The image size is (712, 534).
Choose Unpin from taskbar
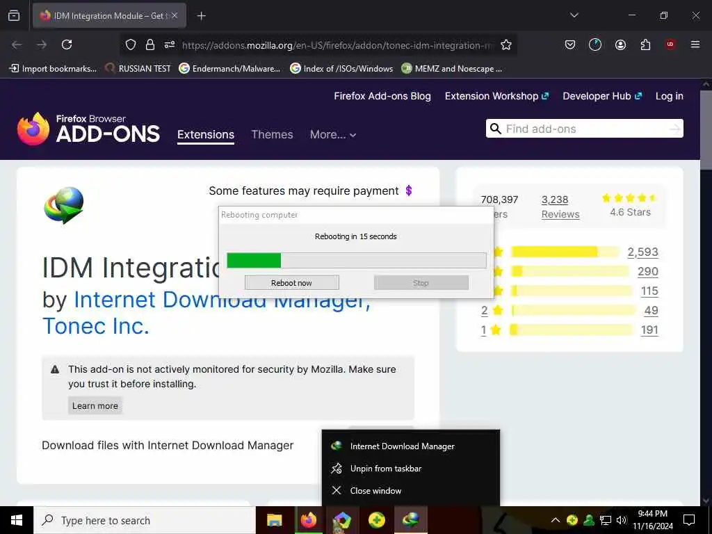(x=410, y=468)
